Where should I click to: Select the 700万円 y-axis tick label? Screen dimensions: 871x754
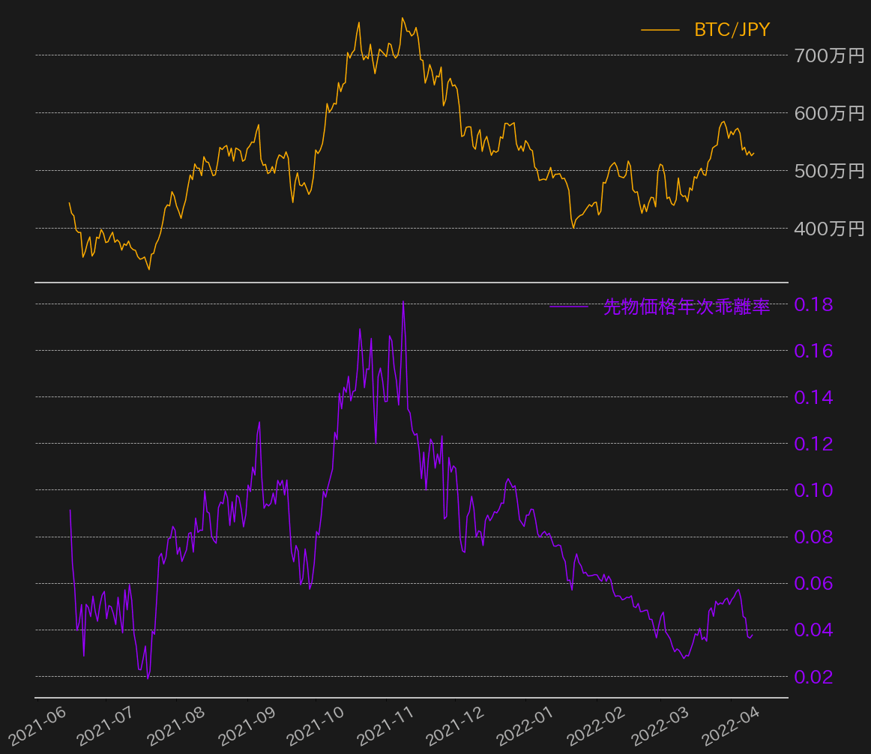[x=829, y=55]
